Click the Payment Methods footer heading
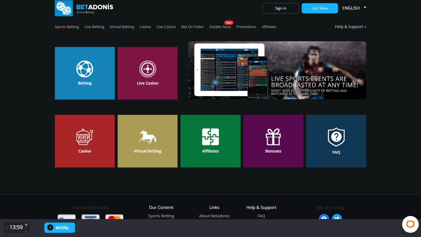The width and height of the screenshot is (421, 237). click(90, 208)
